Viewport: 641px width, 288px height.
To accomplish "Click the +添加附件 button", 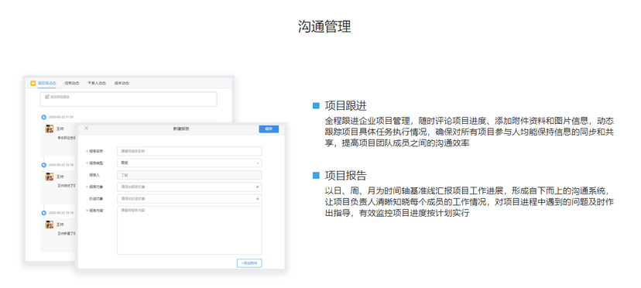I will 249,263.
